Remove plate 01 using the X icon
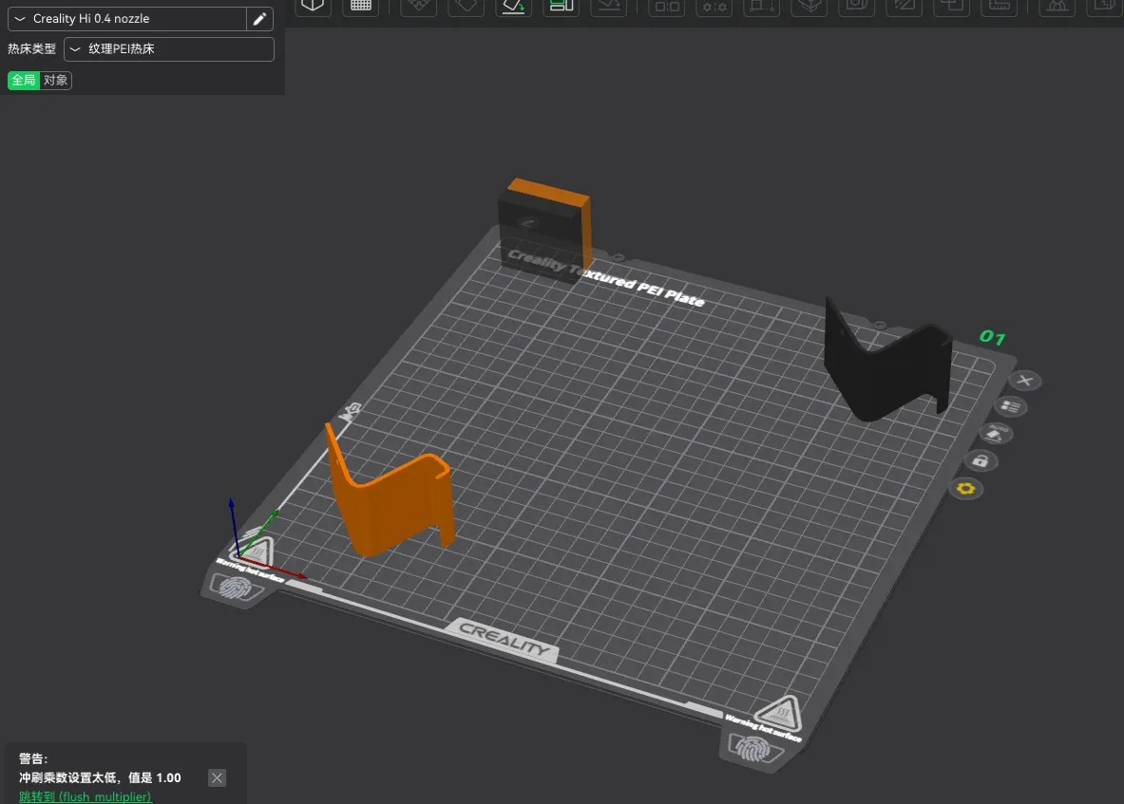This screenshot has height=804, width=1124. tap(1024, 380)
